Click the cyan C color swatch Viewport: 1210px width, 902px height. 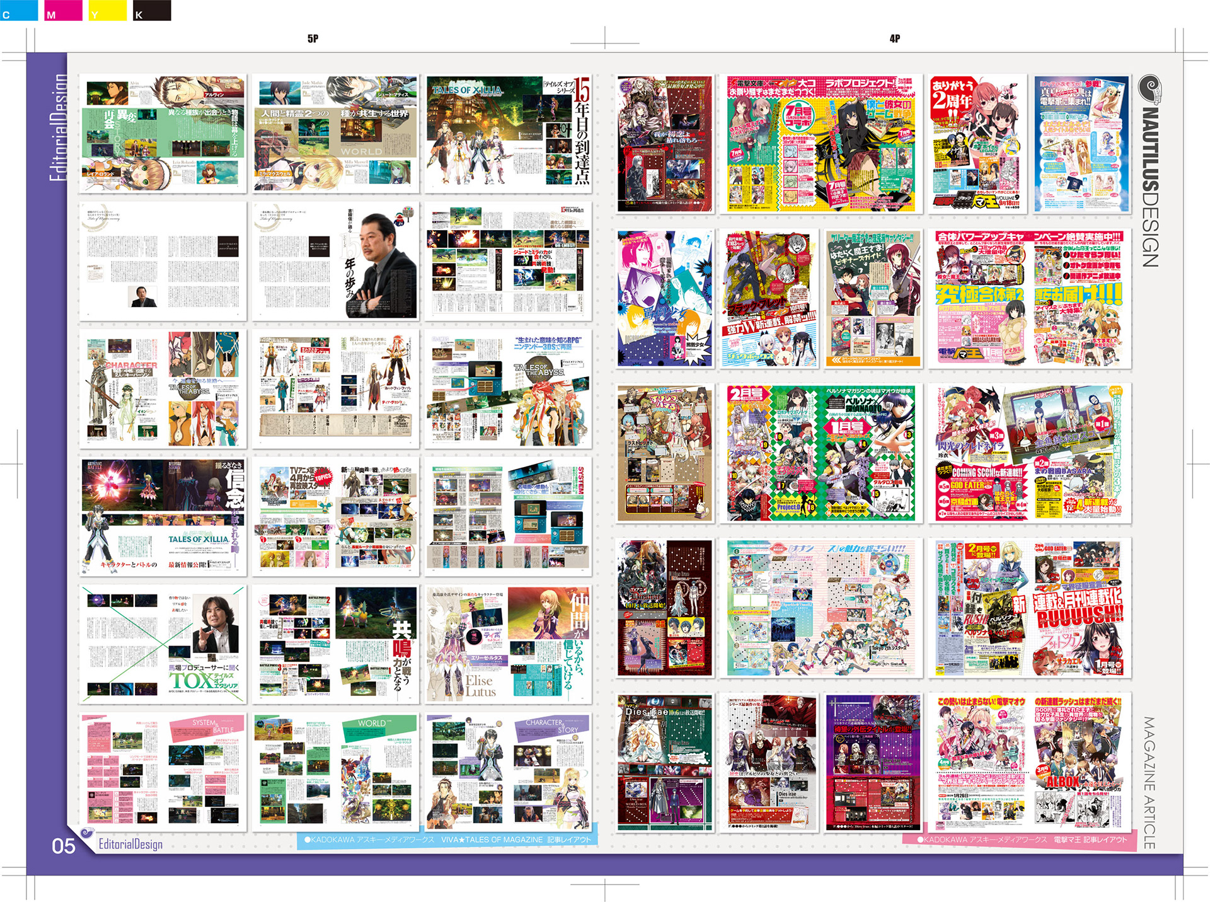tap(19, 10)
